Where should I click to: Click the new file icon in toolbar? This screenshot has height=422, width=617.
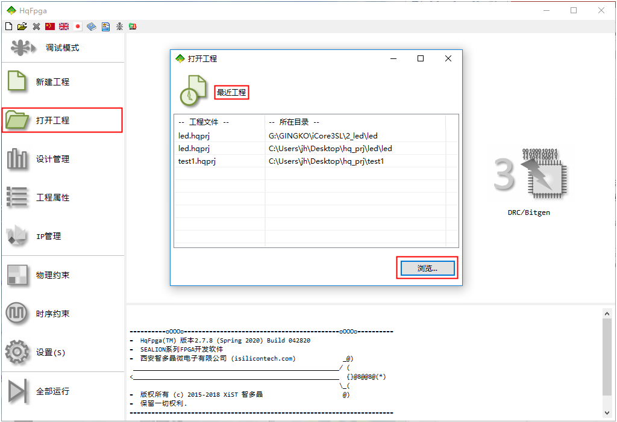tap(8, 26)
